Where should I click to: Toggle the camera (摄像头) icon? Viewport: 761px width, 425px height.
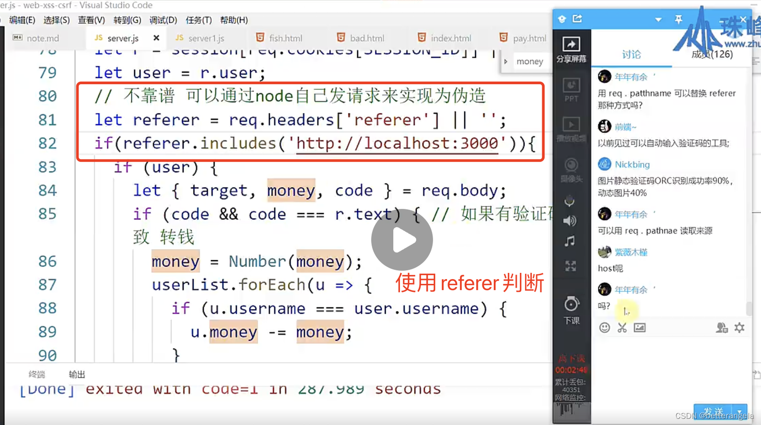571,170
